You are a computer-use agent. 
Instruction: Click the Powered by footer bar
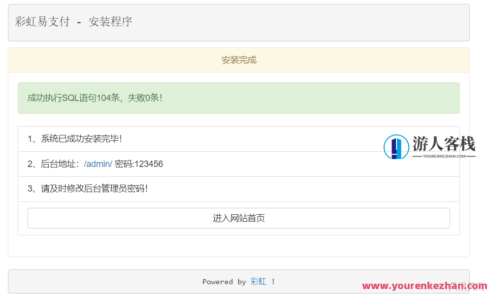[x=239, y=281]
